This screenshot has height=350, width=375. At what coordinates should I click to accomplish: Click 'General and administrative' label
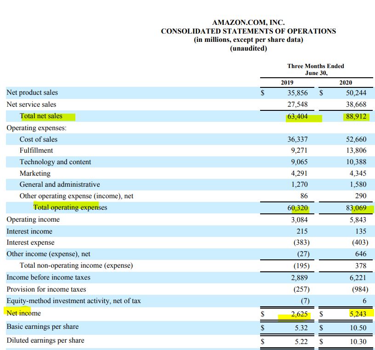60,184
